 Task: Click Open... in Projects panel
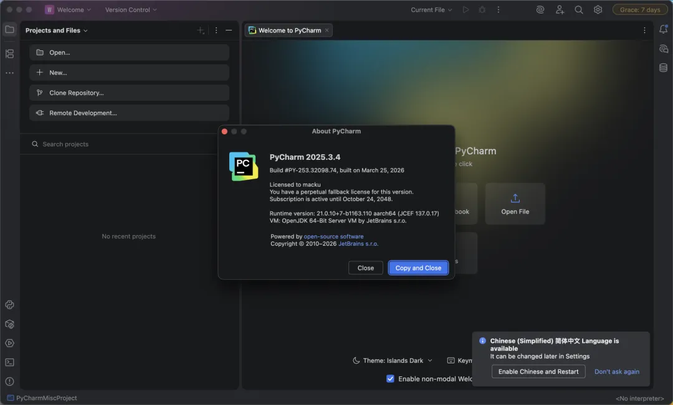click(x=129, y=52)
